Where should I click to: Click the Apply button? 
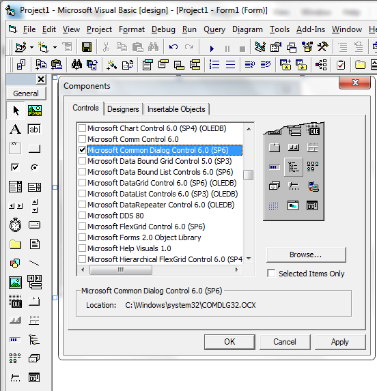click(x=340, y=342)
